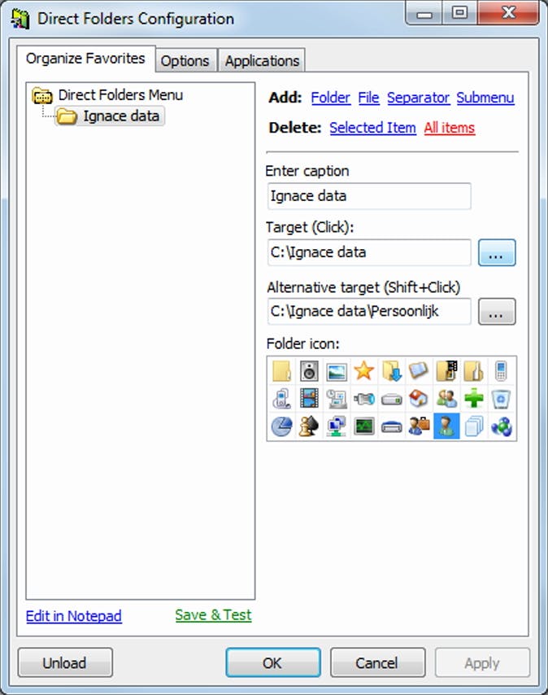Close the Direct Folders Configuration window
The height and width of the screenshot is (695, 548).
(509, 12)
